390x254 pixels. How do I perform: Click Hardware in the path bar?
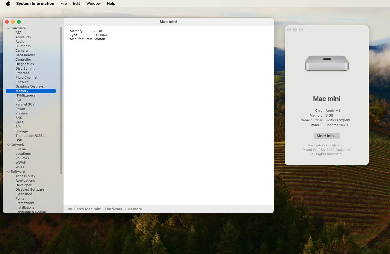[x=114, y=209]
